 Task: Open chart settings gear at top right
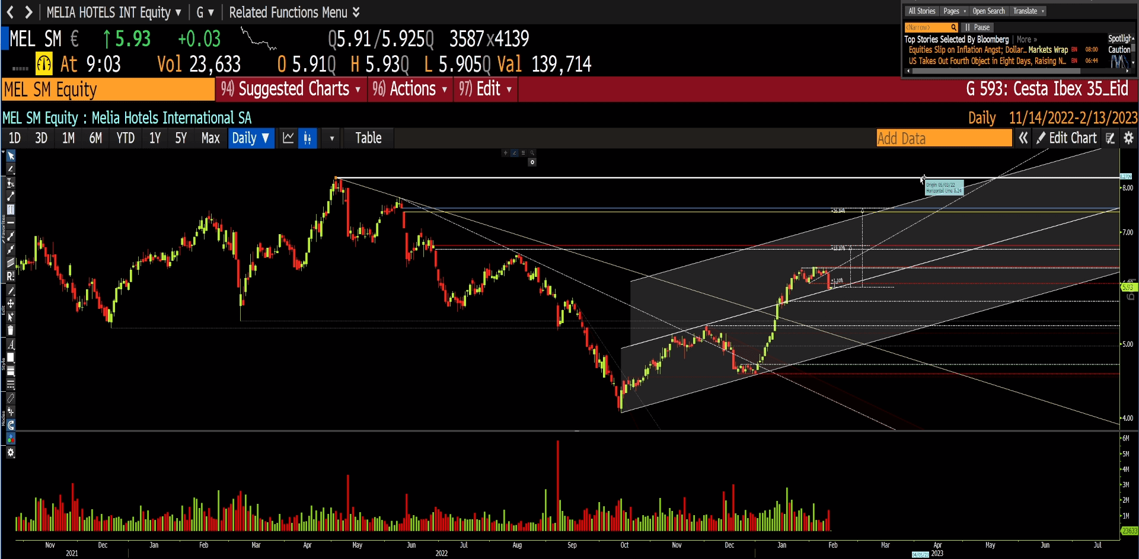1128,138
